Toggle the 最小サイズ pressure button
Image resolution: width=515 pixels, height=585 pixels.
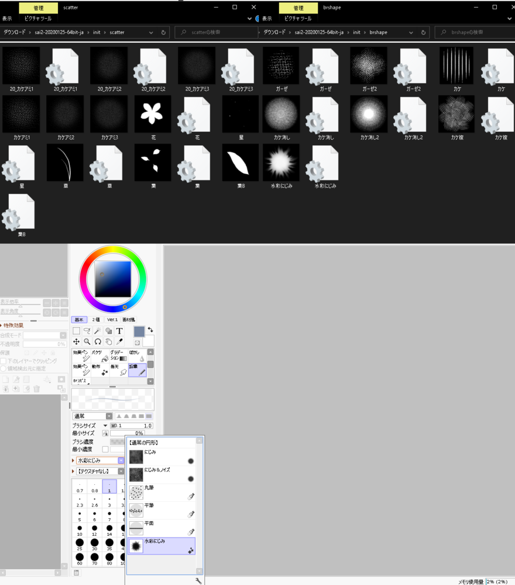pyautogui.click(x=105, y=433)
